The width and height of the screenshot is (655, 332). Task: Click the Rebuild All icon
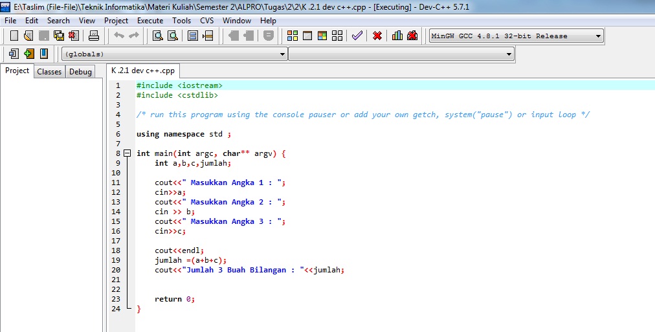(337, 36)
